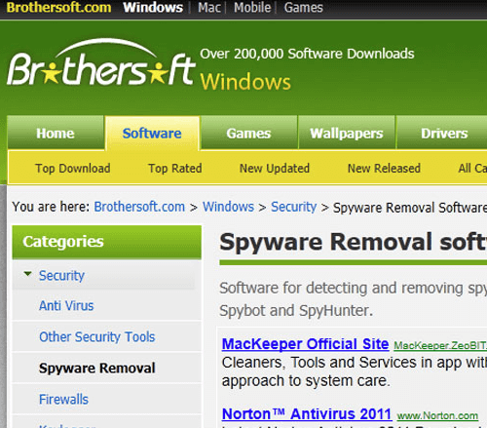Open Norton Antivirus 2011 ad link

(x=307, y=414)
